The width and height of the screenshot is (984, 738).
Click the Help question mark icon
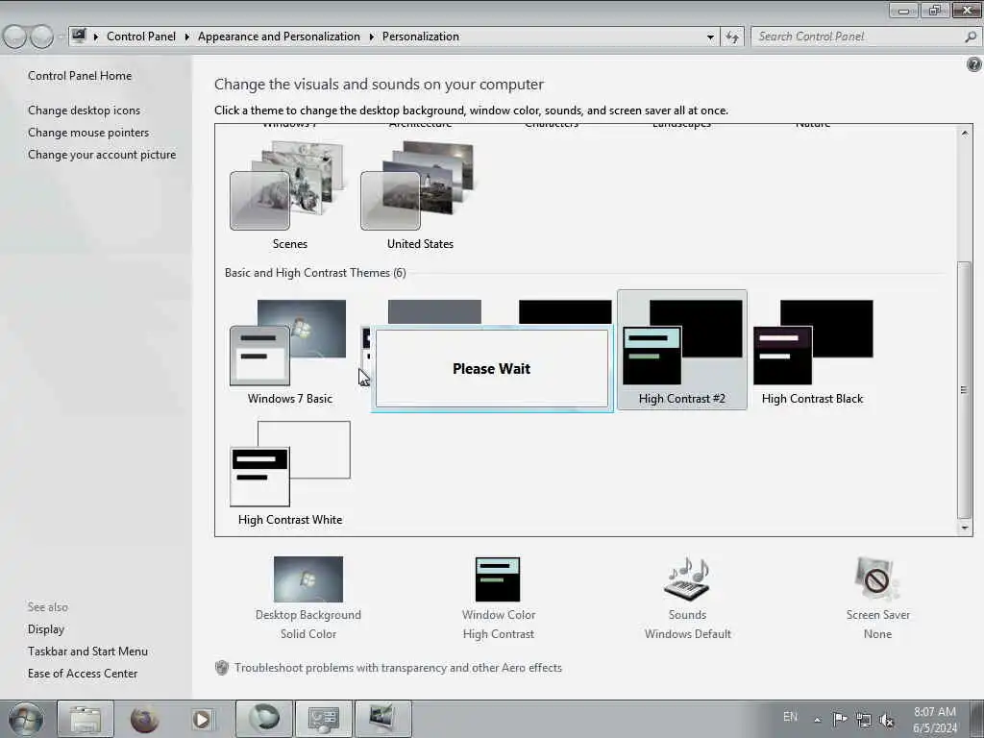coord(974,64)
